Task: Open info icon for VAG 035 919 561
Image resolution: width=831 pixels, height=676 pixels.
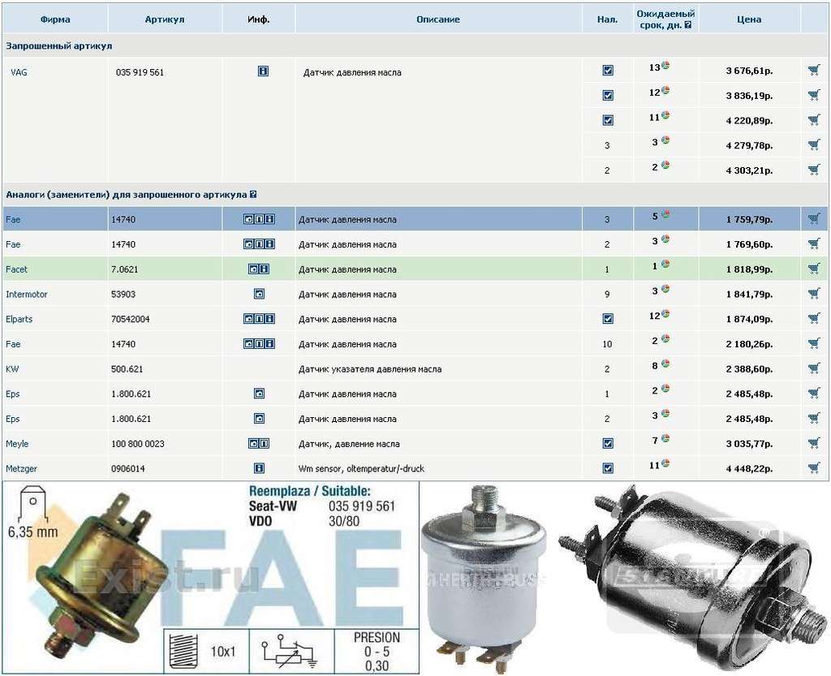Action: coord(263,71)
